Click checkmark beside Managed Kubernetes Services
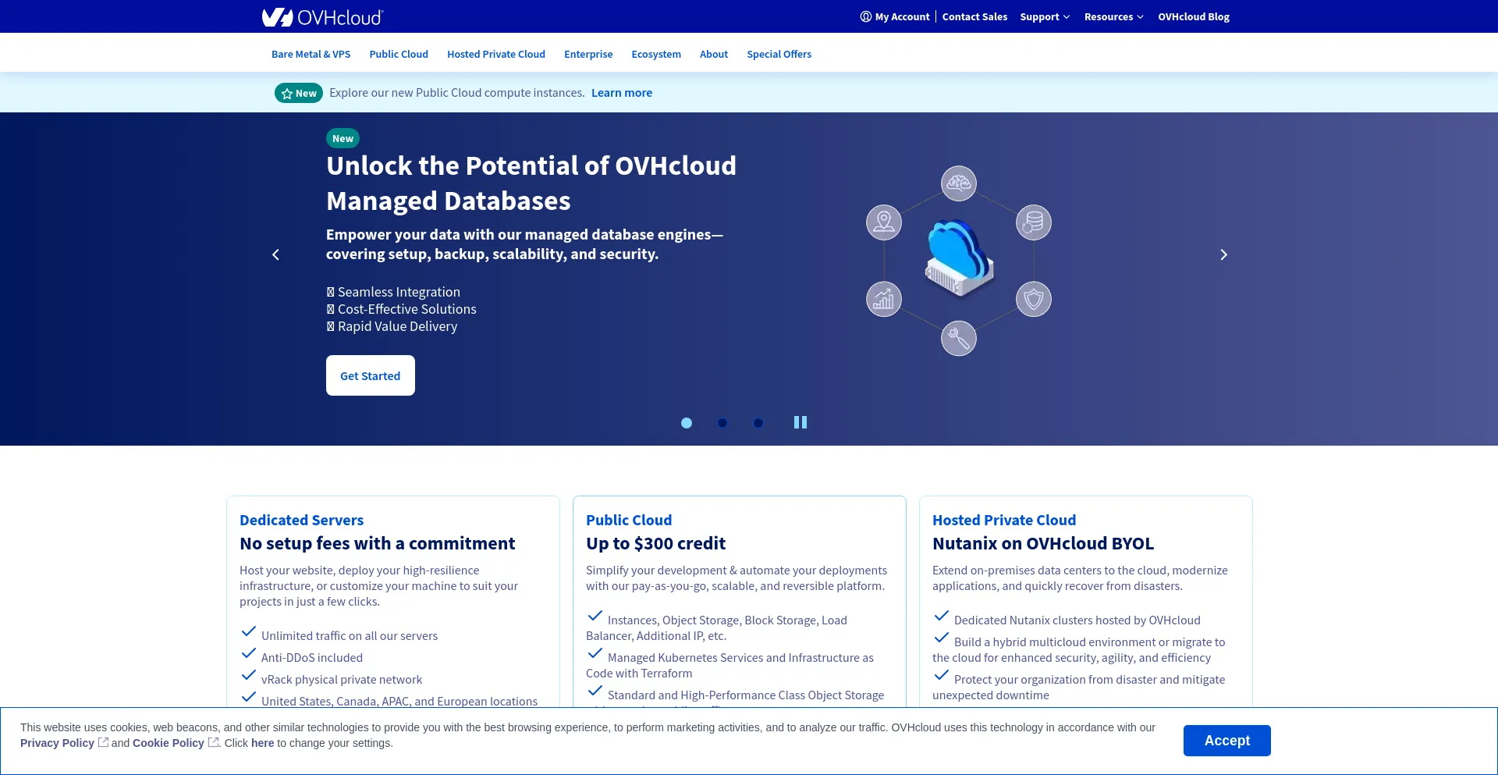This screenshot has height=775, width=1498. (x=595, y=653)
